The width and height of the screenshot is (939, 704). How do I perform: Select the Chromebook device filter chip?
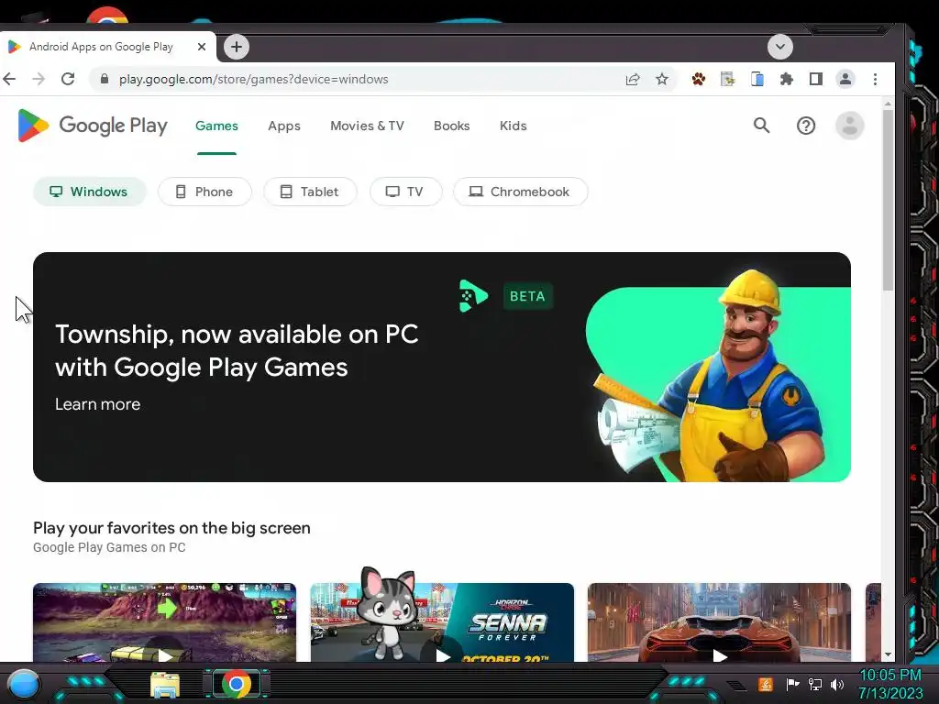pyautogui.click(x=521, y=192)
